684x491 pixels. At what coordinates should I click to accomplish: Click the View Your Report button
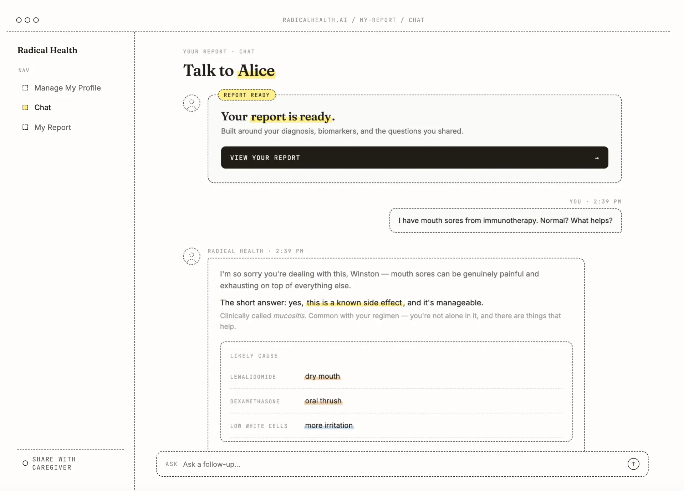(414, 157)
